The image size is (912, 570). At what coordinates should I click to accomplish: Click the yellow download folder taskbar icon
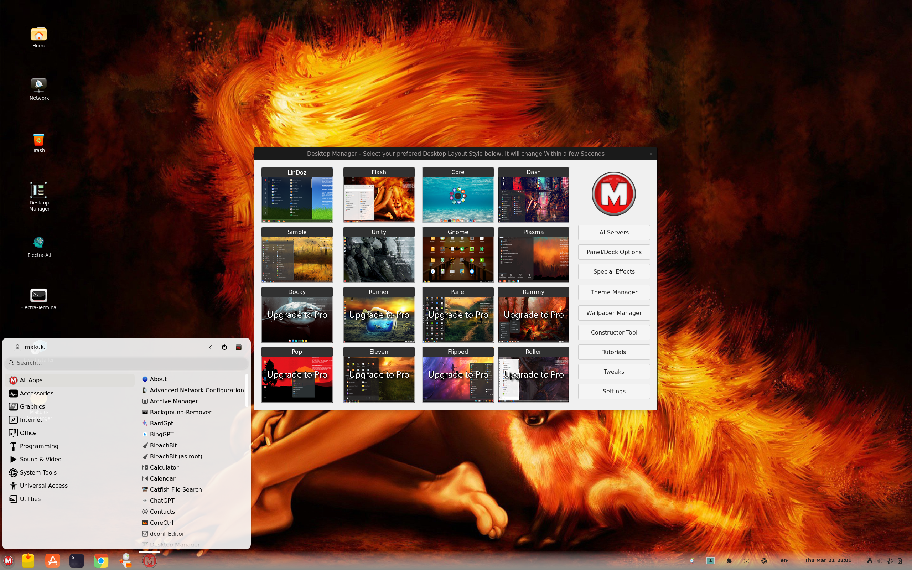28,561
